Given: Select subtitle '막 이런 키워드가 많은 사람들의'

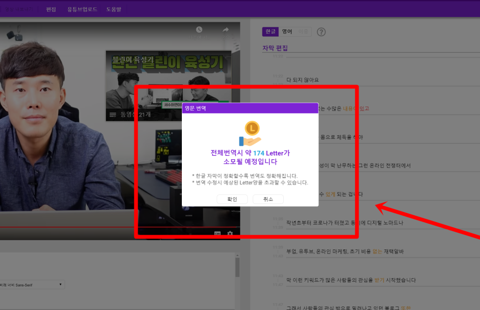Looking at the screenshot, I should pyautogui.click(x=351, y=280).
